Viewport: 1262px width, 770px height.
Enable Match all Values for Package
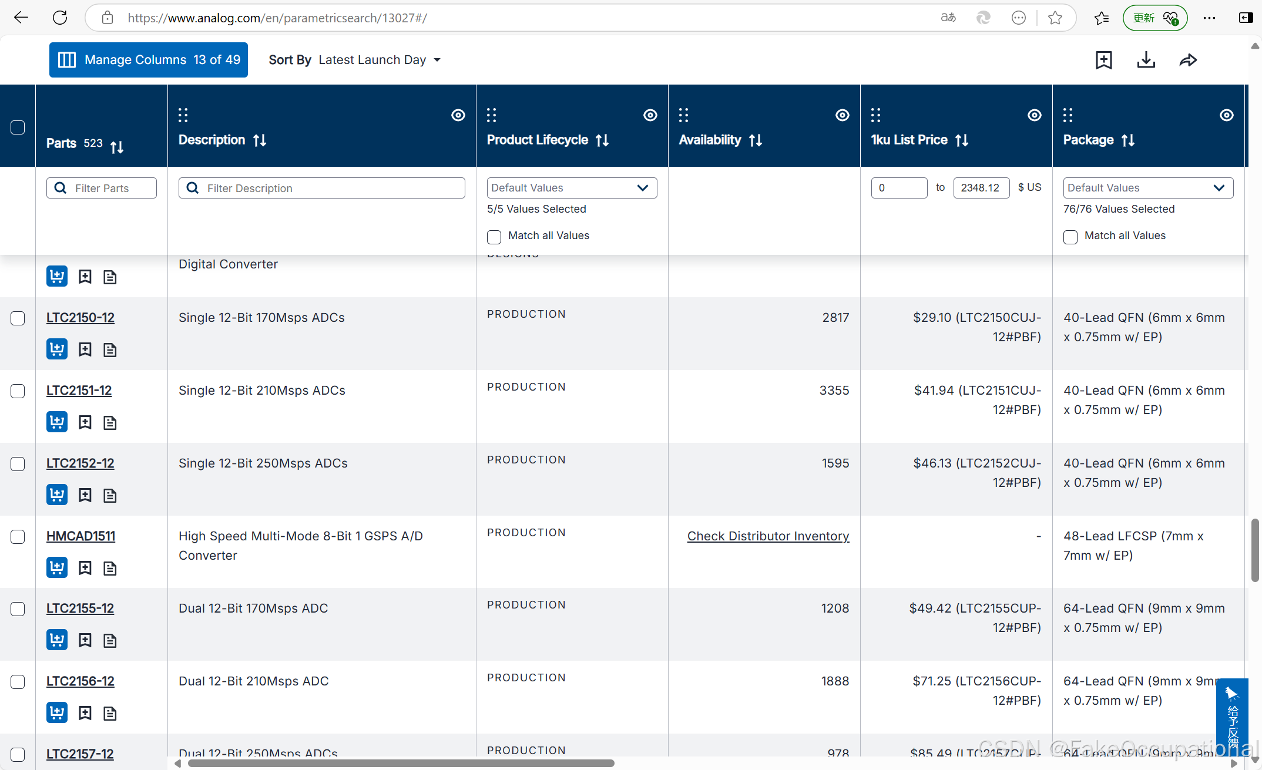(1070, 237)
